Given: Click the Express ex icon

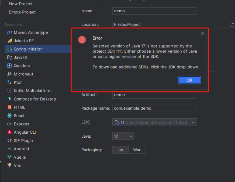Looking at the screenshot, I should coord(9,124).
